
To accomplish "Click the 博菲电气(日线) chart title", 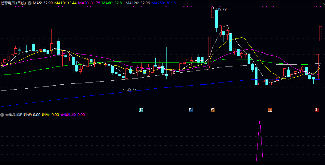I will (13, 3).
